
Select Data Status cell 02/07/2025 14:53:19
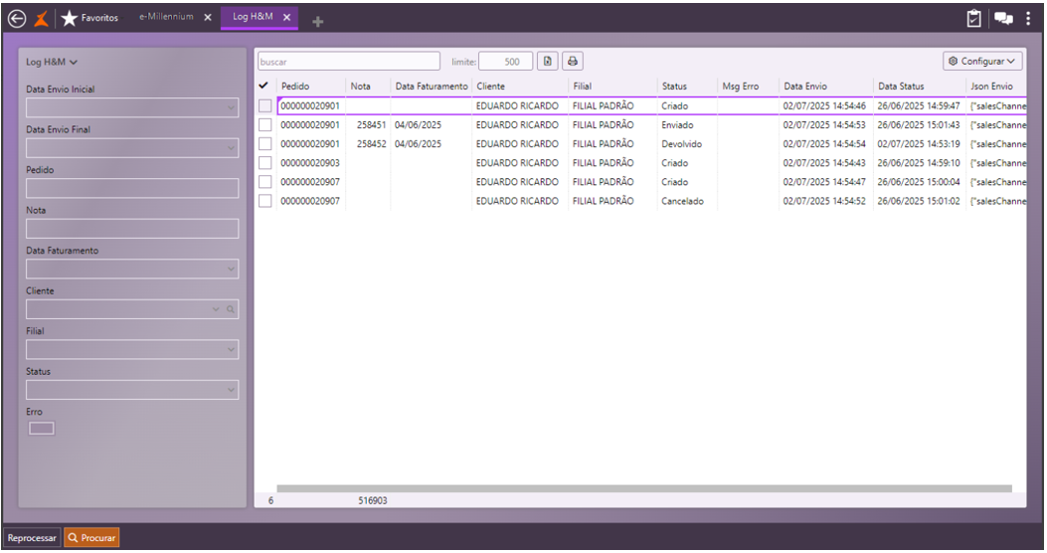click(x=919, y=144)
